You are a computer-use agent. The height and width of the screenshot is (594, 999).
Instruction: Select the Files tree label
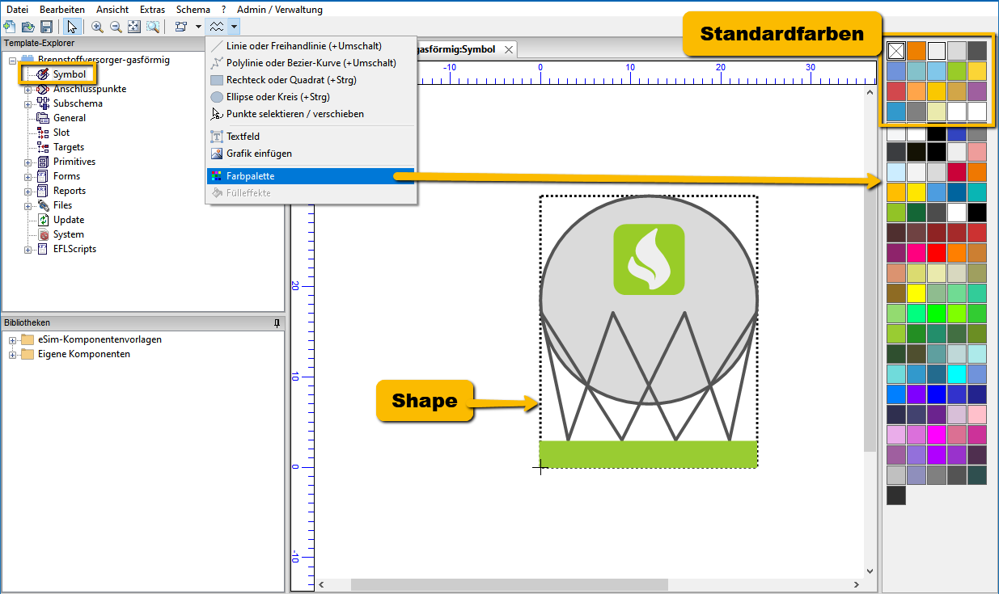click(63, 205)
